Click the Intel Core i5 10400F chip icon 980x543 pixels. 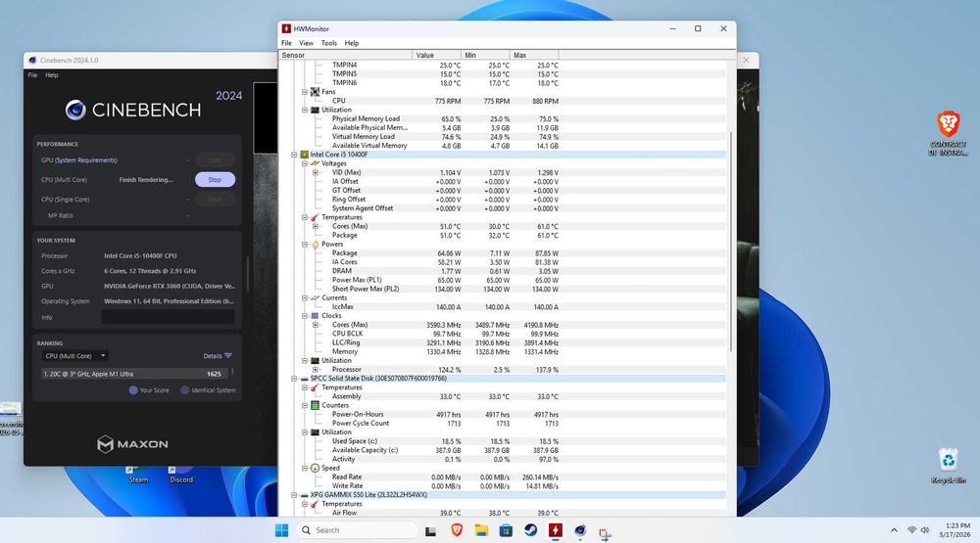pyautogui.click(x=305, y=155)
